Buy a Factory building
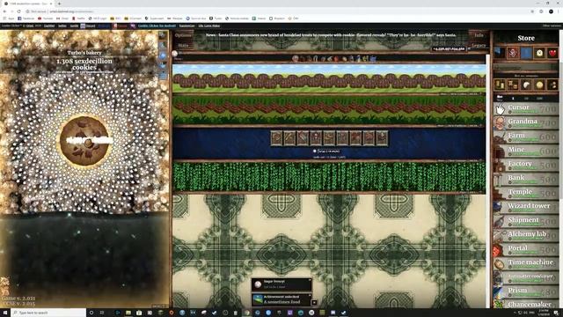The image size is (563, 317). click(x=526, y=165)
